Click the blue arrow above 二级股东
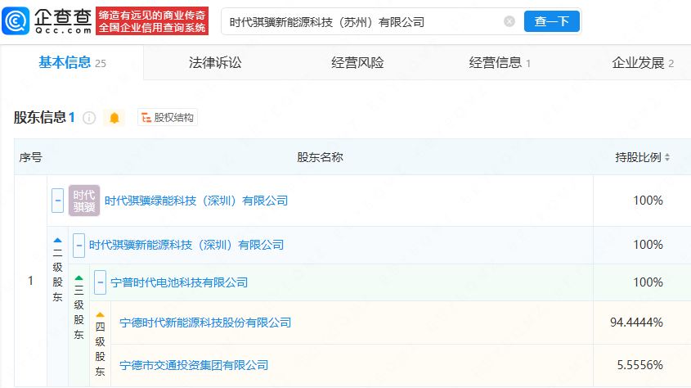691x388 pixels. (x=57, y=241)
